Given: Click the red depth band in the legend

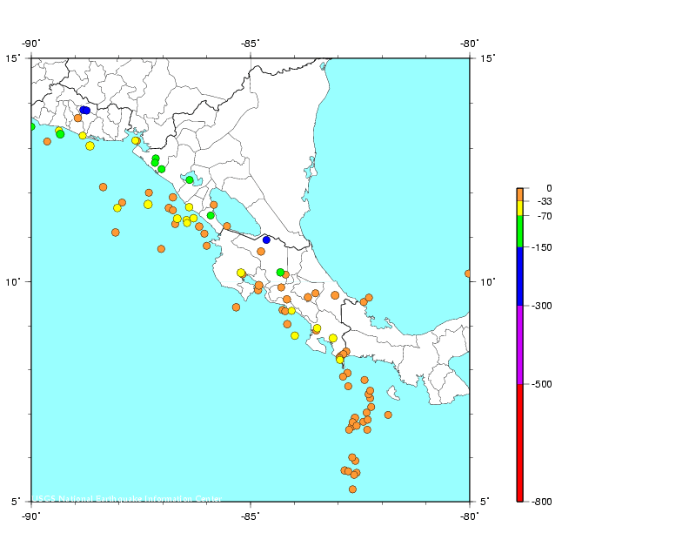Looking at the screenshot, I should coord(519,442).
